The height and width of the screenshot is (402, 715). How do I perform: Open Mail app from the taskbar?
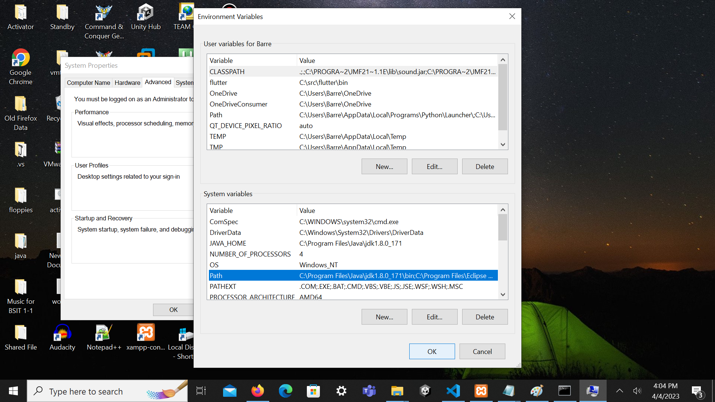(230, 391)
